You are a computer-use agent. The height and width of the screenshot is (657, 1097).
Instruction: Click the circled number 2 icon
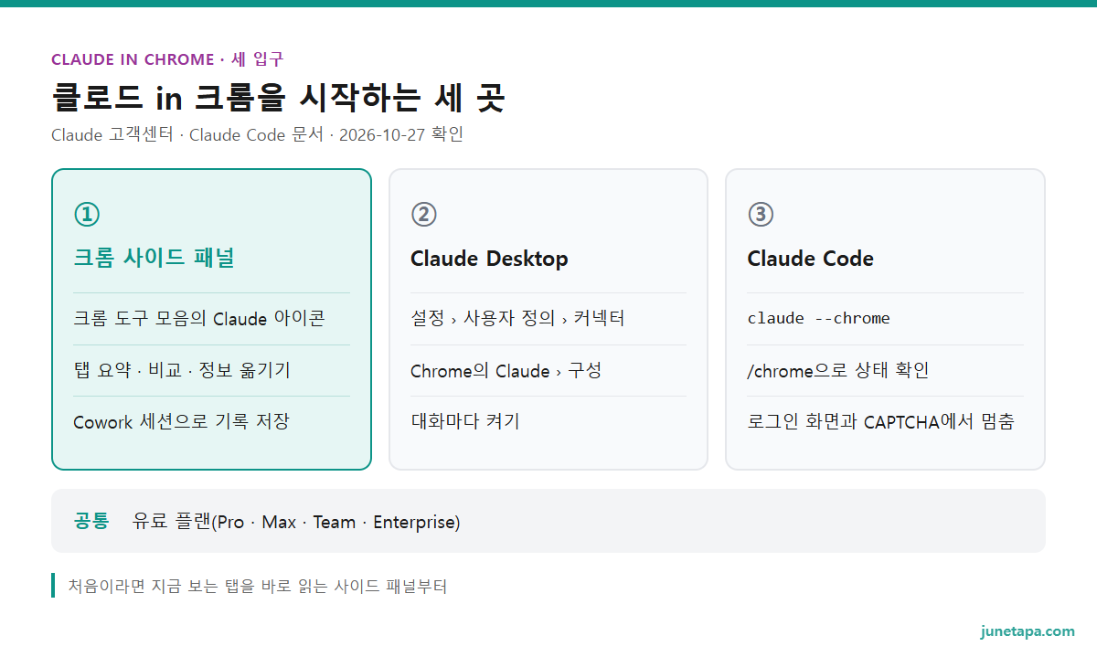click(423, 214)
